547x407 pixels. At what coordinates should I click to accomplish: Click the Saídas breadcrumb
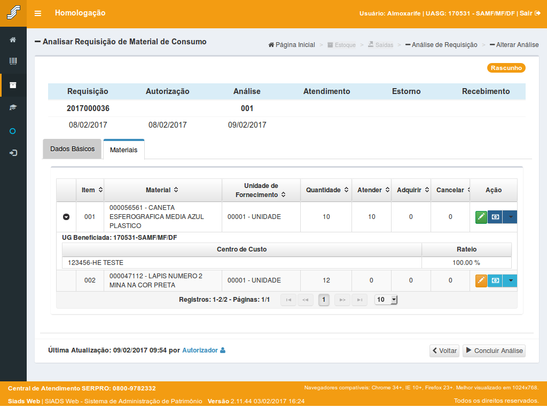[380, 45]
